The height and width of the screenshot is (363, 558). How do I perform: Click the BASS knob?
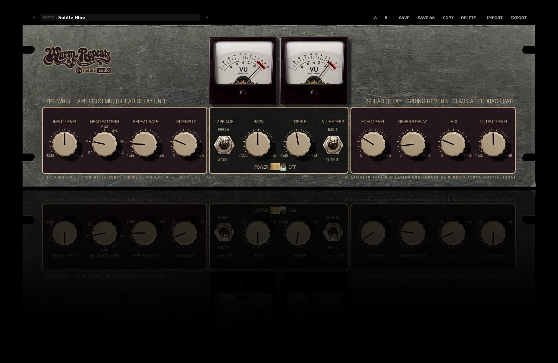point(258,144)
